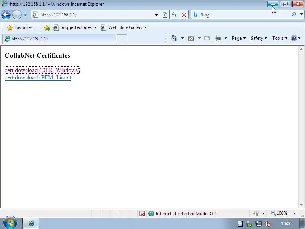The height and width of the screenshot is (229, 305).
Task: Open Suggested Sites in favorites bar
Action: 75,27
